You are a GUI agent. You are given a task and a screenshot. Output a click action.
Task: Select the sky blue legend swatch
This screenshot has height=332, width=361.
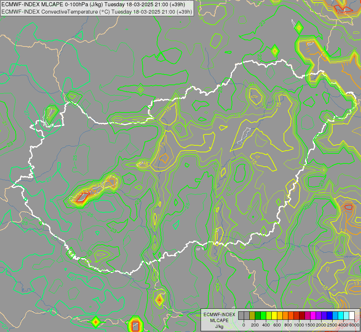coord(336,316)
